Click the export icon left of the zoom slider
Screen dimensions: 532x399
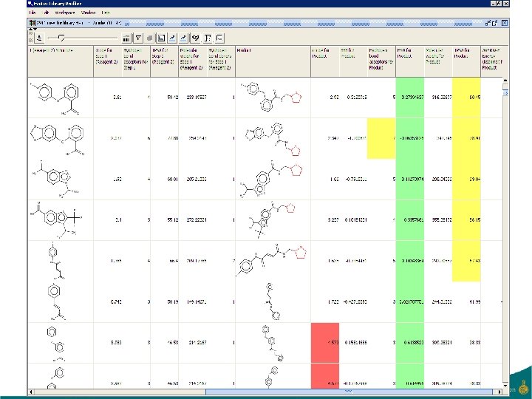(x=40, y=38)
